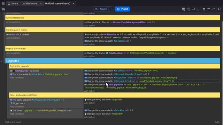The height and width of the screenshot is (125, 223).
Task: Switch to the Untitled scene tab
Action: (29, 3)
